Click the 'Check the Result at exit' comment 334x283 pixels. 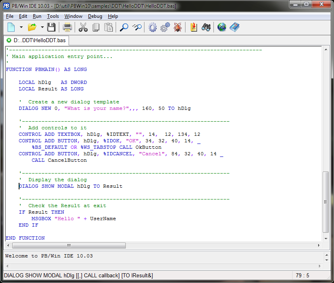[x=67, y=206]
